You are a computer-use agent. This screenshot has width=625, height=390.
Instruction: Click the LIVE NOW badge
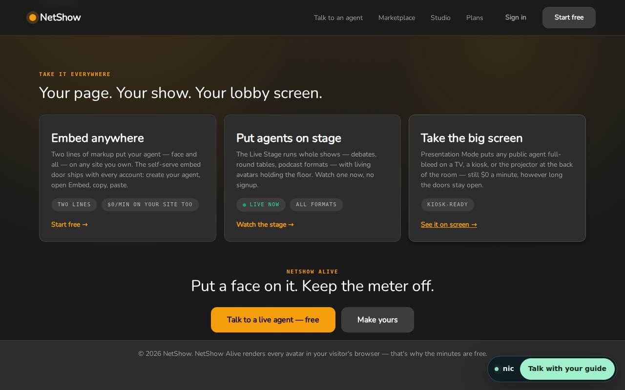(x=261, y=205)
